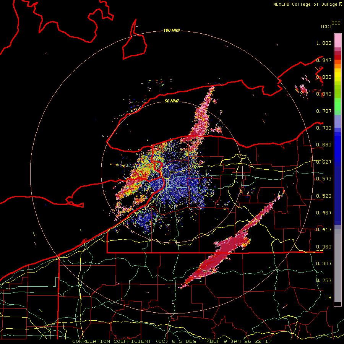
Task: Click the 0.467 scale value
Action: point(324,213)
